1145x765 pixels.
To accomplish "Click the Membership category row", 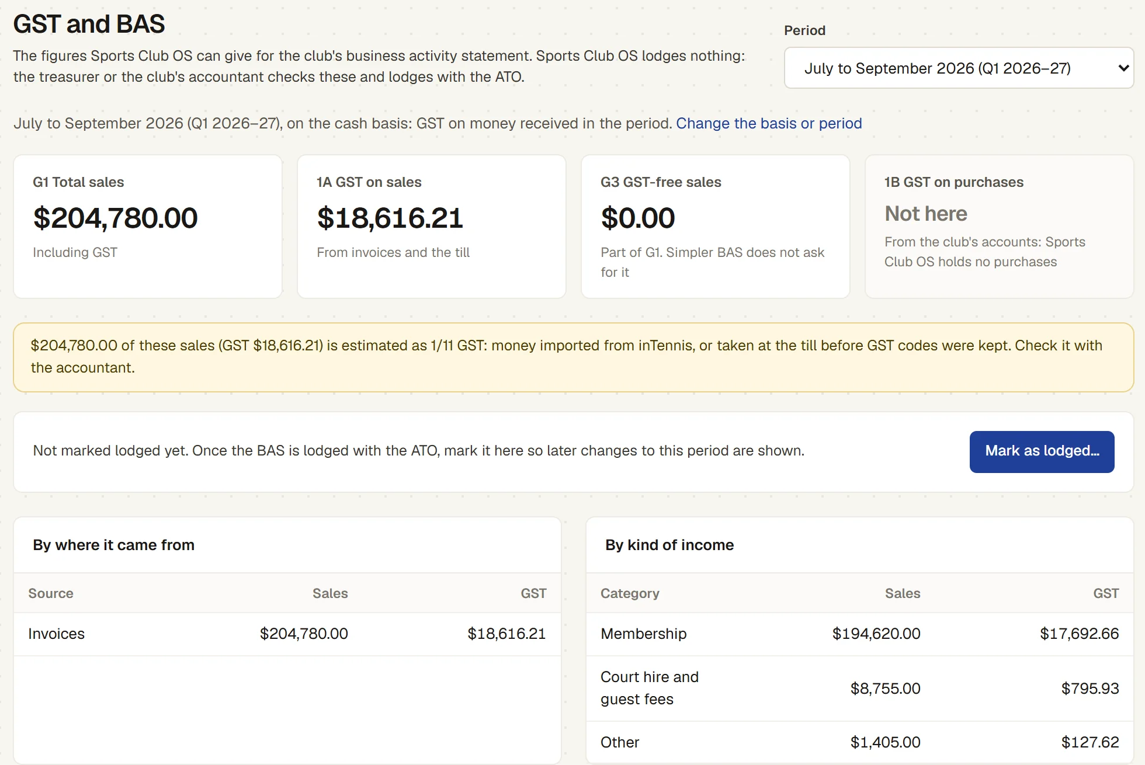I will click(x=859, y=634).
